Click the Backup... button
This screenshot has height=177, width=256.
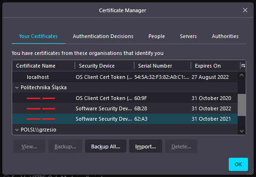point(65,146)
